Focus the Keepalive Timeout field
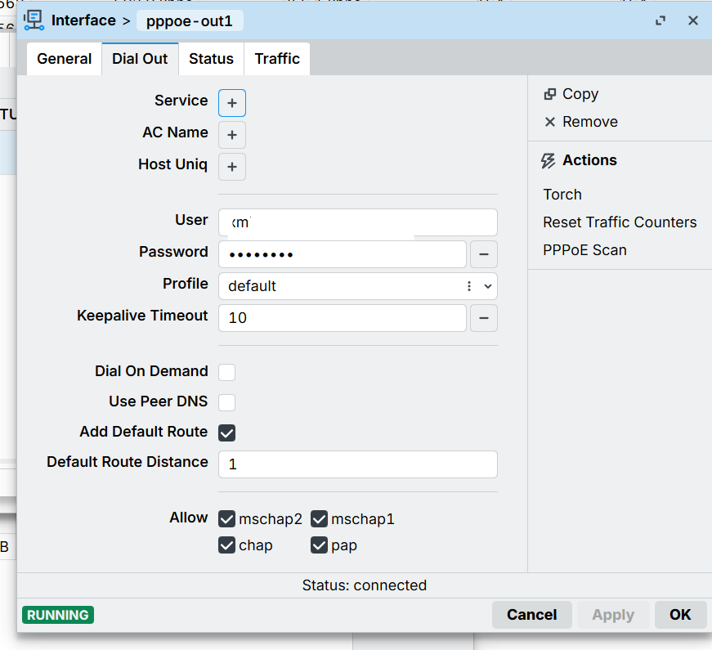 (343, 318)
